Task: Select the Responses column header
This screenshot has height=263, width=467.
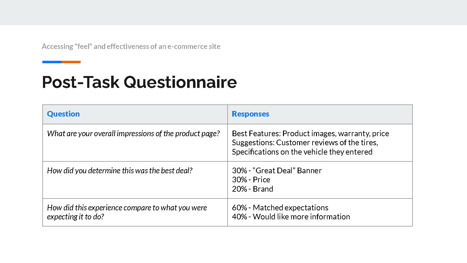Action: pyautogui.click(x=250, y=114)
